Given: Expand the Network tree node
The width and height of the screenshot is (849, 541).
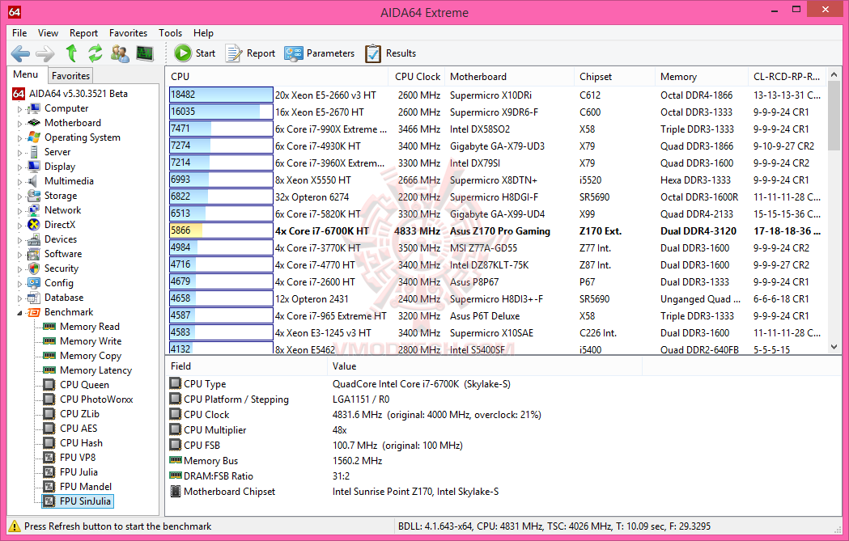Looking at the screenshot, I should 20,211.
